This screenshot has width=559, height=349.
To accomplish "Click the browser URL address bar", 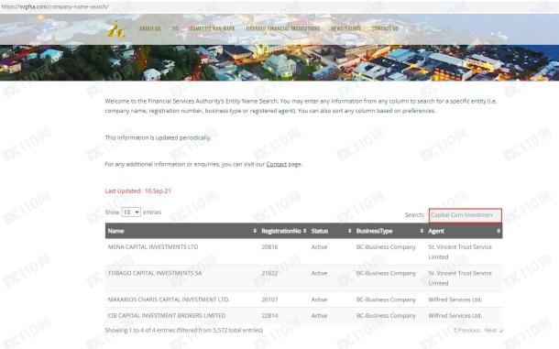I will 279,6.
